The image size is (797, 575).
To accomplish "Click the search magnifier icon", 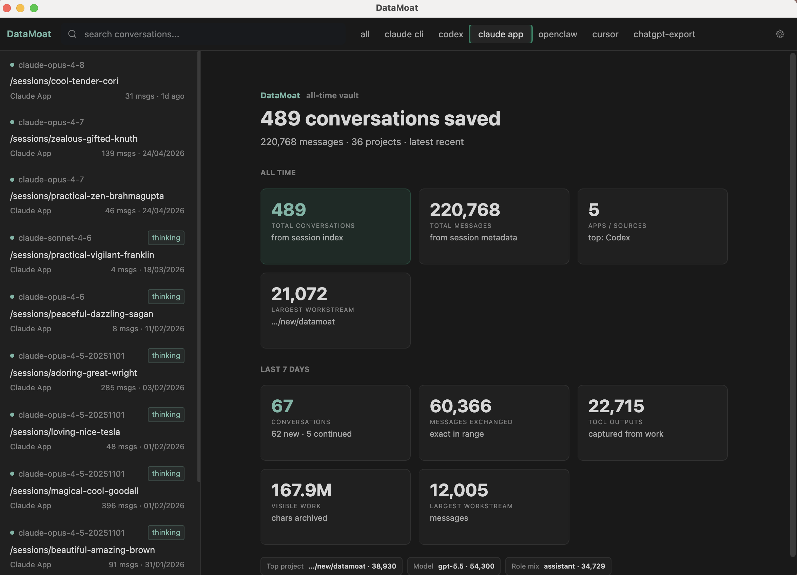I will tap(72, 34).
